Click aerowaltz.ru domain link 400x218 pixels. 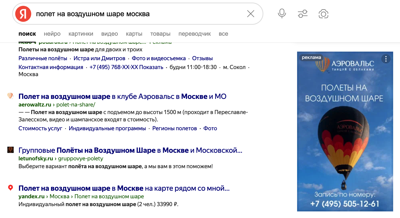(x=35, y=105)
